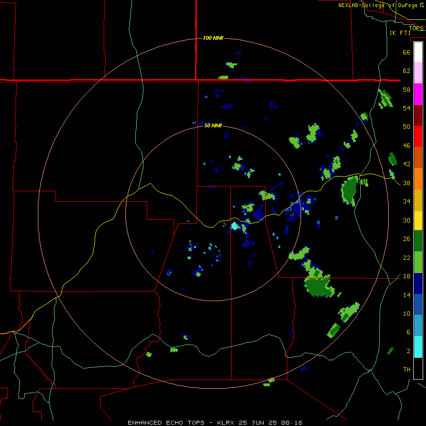Click the legend value "6"
426x426 pixels.
408,332
